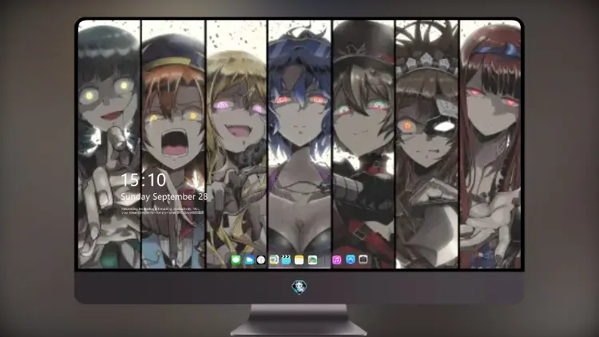Screen dimensions: 599x337
Task: Open the teal clapperboard video app
Action: [x=286, y=260]
